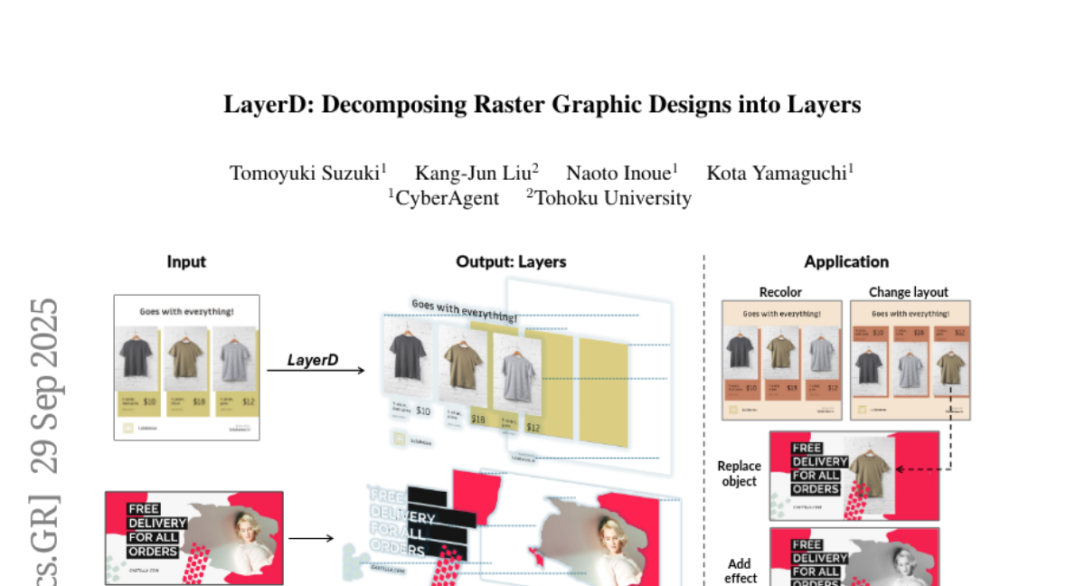Select the Change layout example thumbnail

click(910, 360)
